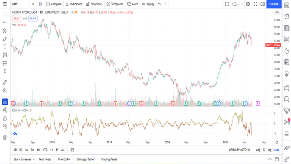Viewport: 291px width, 164px height.
Task: Open the ideas lightbulb icon
Action: [286, 74]
